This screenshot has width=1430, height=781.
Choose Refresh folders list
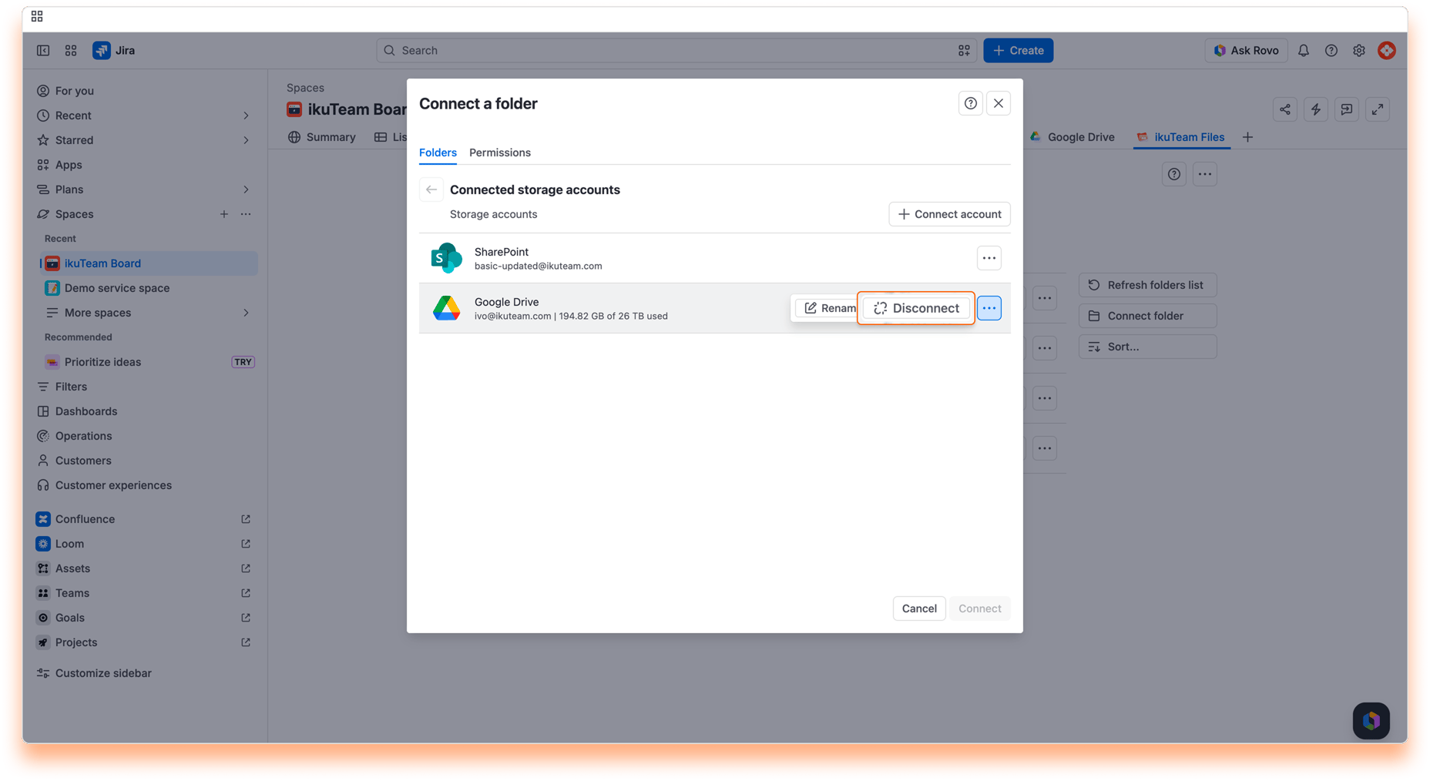click(1148, 285)
